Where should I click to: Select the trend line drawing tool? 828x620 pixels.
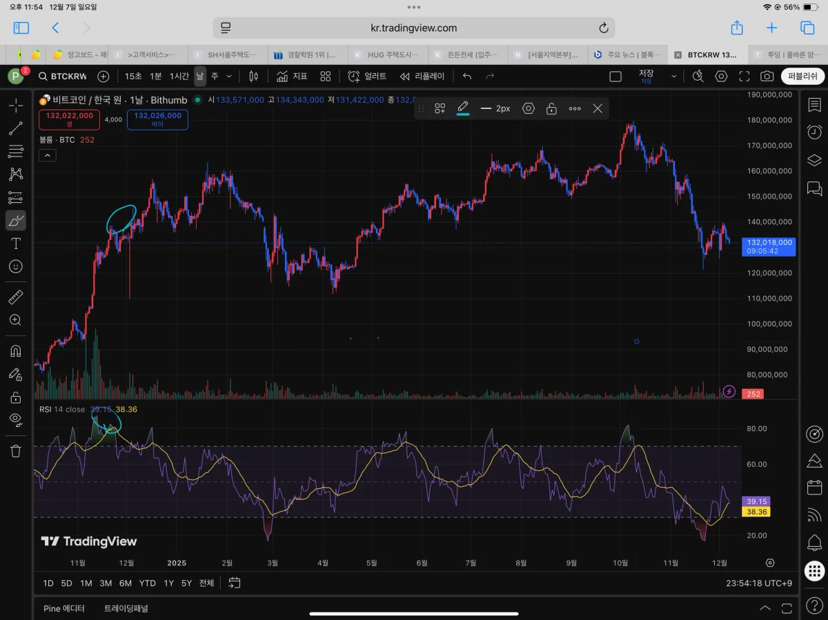tap(15, 128)
